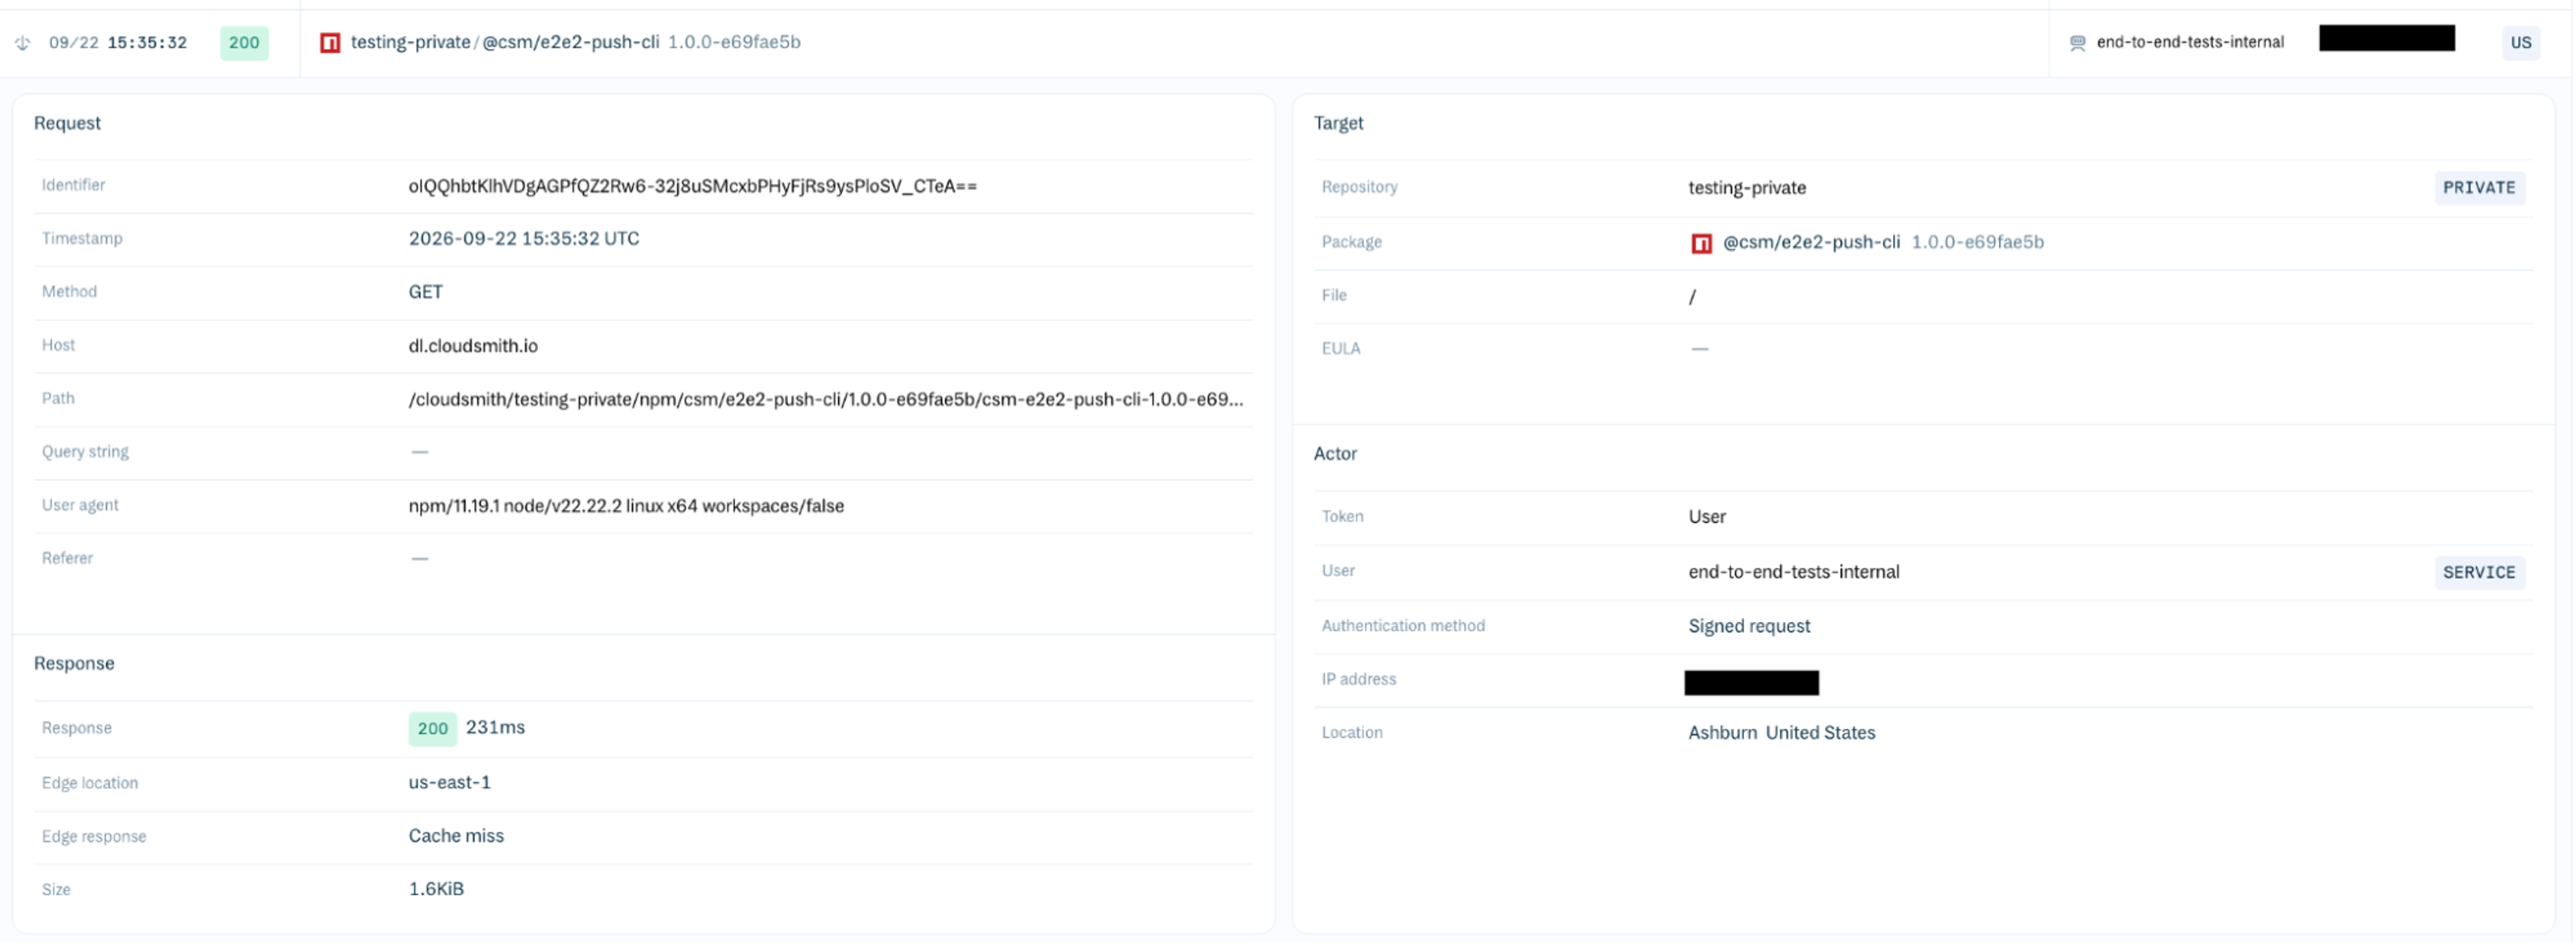
Task: Click the File value slash
Action: click(x=1692, y=297)
